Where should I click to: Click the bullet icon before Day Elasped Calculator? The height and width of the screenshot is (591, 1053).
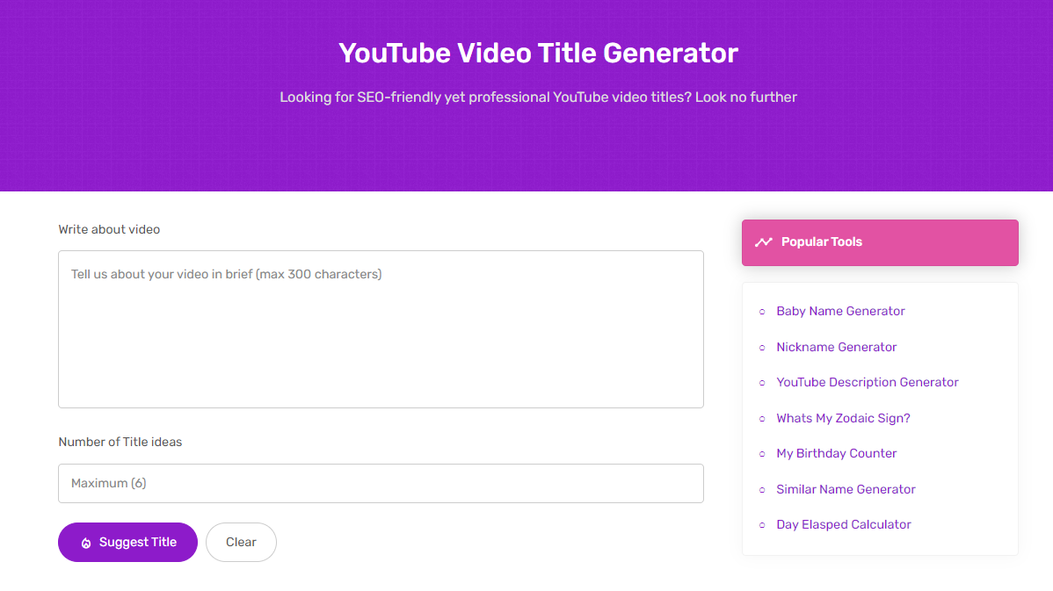coord(762,524)
